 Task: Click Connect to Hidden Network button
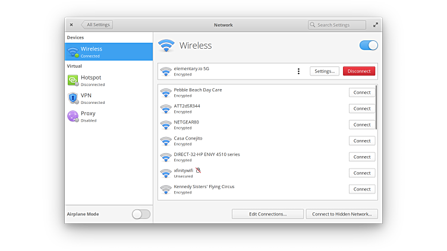pos(342,214)
